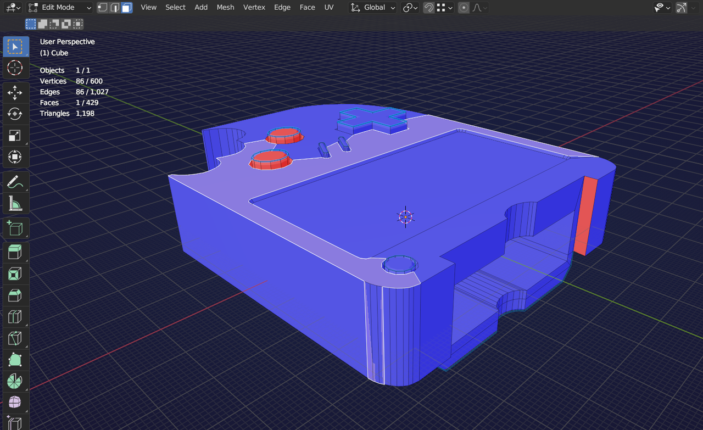Viewport: 703px width, 430px height.
Task: Activate the Move tool
Action: tap(15, 92)
